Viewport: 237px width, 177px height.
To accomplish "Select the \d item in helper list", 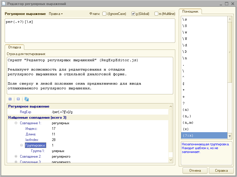I will (185, 45).
